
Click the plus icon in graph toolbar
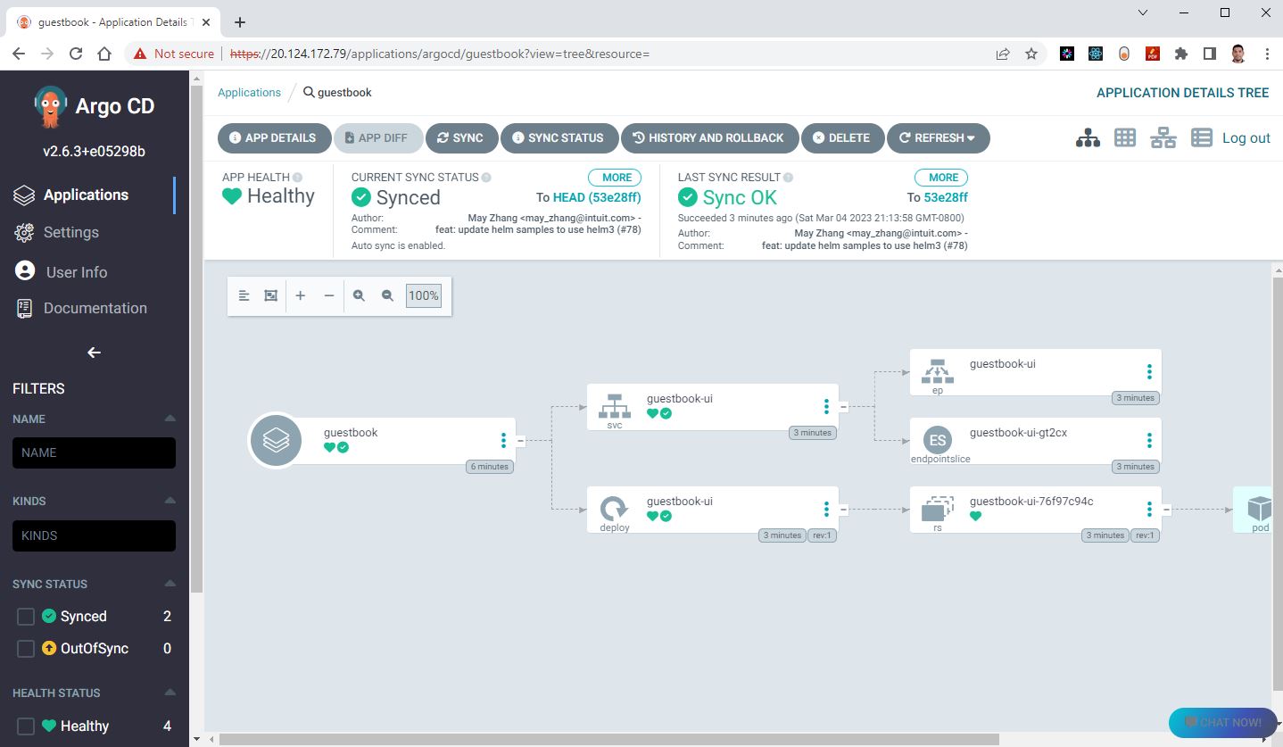click(301, 295)
